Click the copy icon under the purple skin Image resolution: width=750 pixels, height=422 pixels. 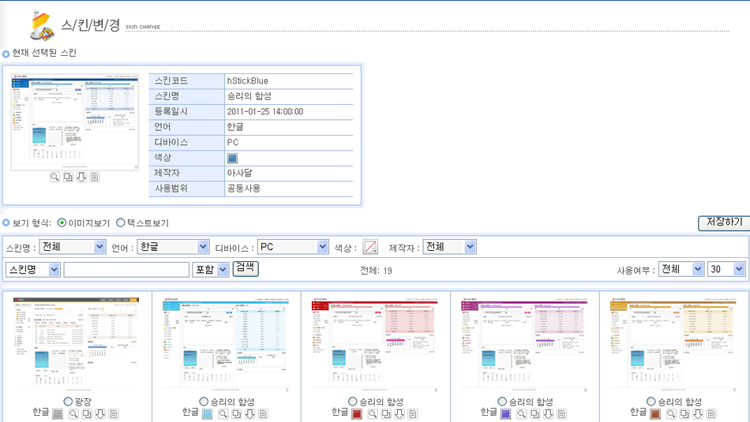535,413
